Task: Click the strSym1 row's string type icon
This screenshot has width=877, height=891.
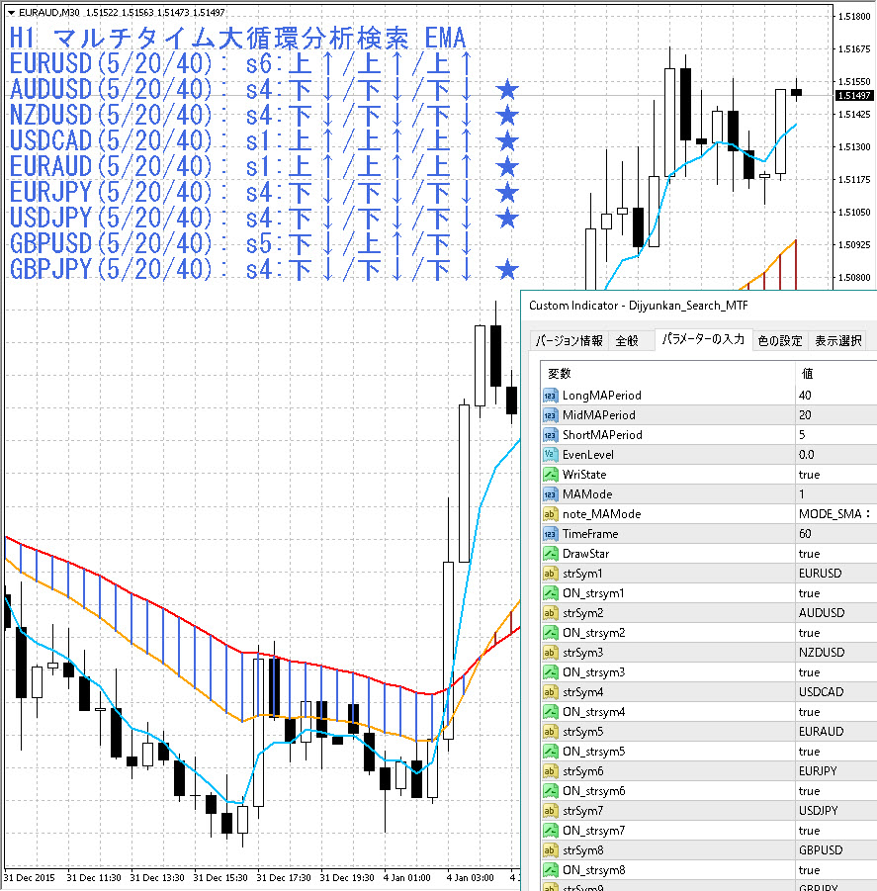Action: click(550, 574)
